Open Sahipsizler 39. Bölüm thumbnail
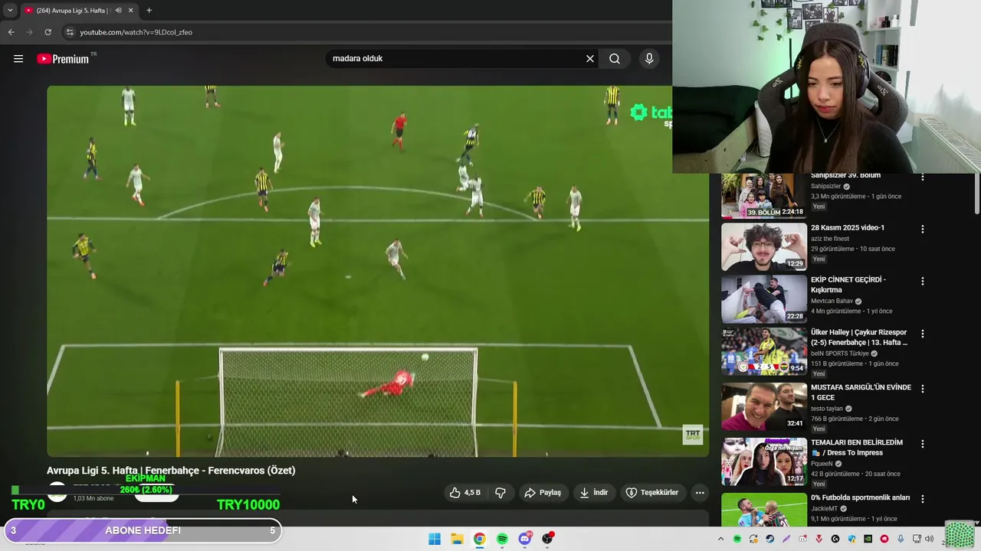This screenshot has width=981, height=551. (x=763, y=196)
